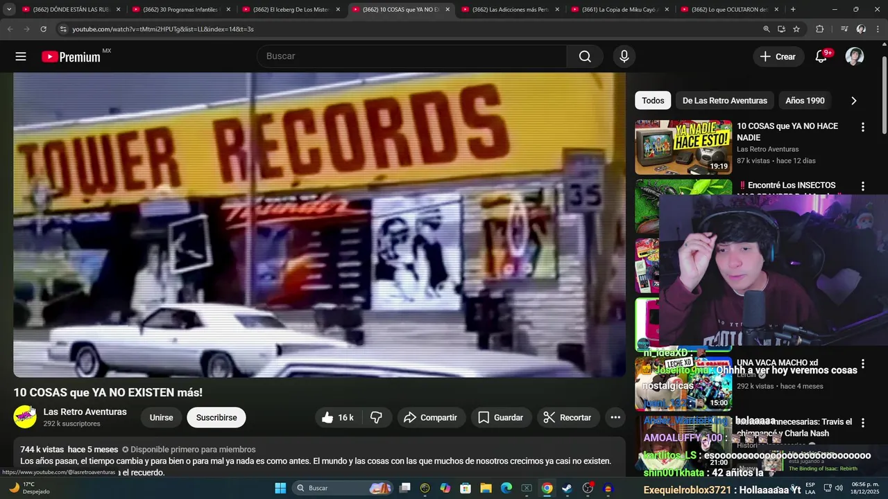Open Chrome's tab search dropdown
Viewport: 888px width, 499px height.
[x=9, y=10]
